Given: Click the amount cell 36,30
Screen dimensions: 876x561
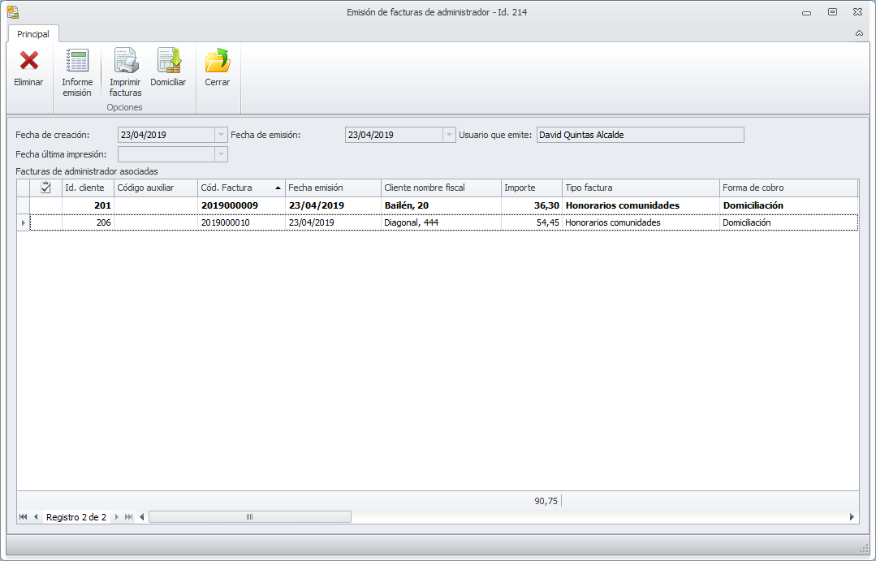Looking at the screenshot, I should click(x=531, y=205).
